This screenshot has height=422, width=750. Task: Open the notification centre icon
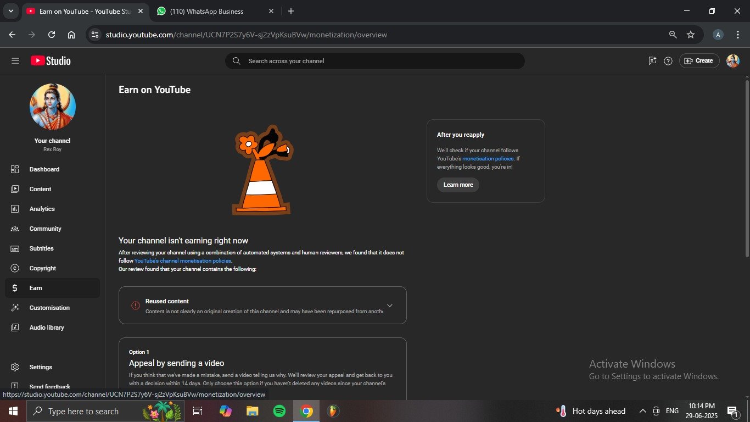(732, 411)
